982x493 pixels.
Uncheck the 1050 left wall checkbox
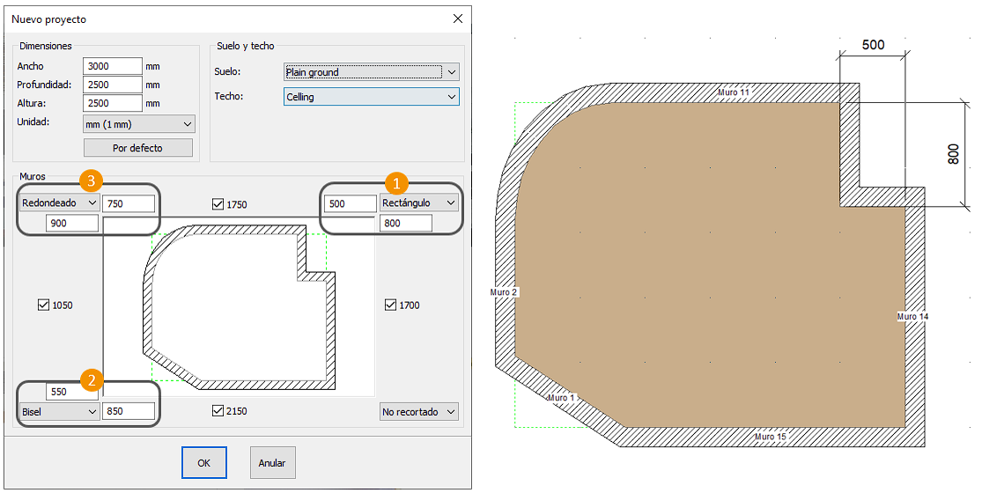click(43, 305)
